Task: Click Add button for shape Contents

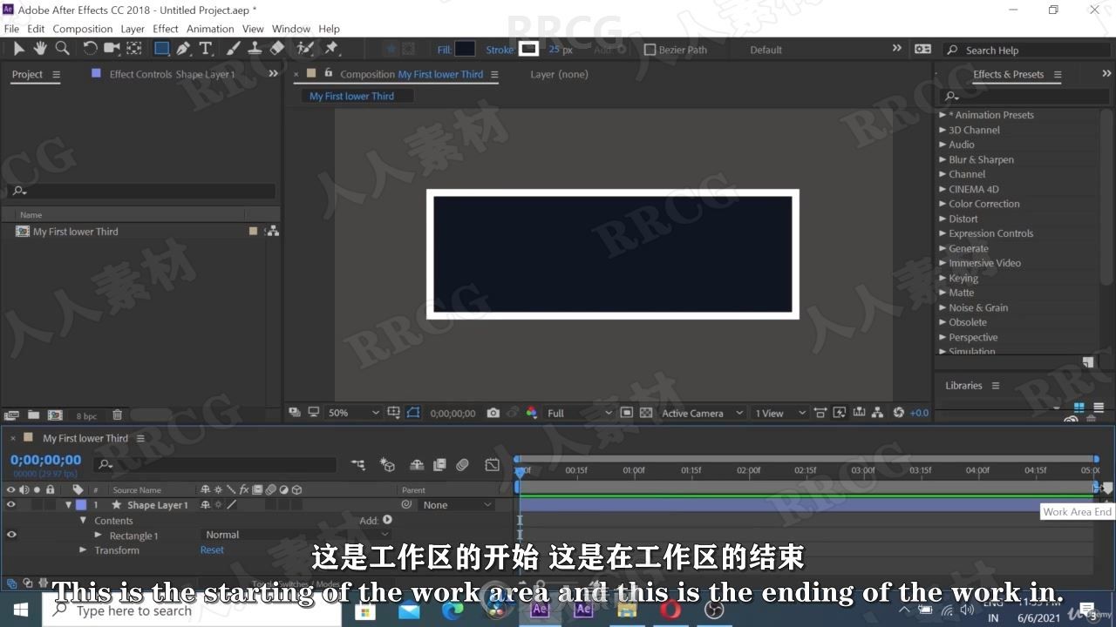Action: [388, 520]
